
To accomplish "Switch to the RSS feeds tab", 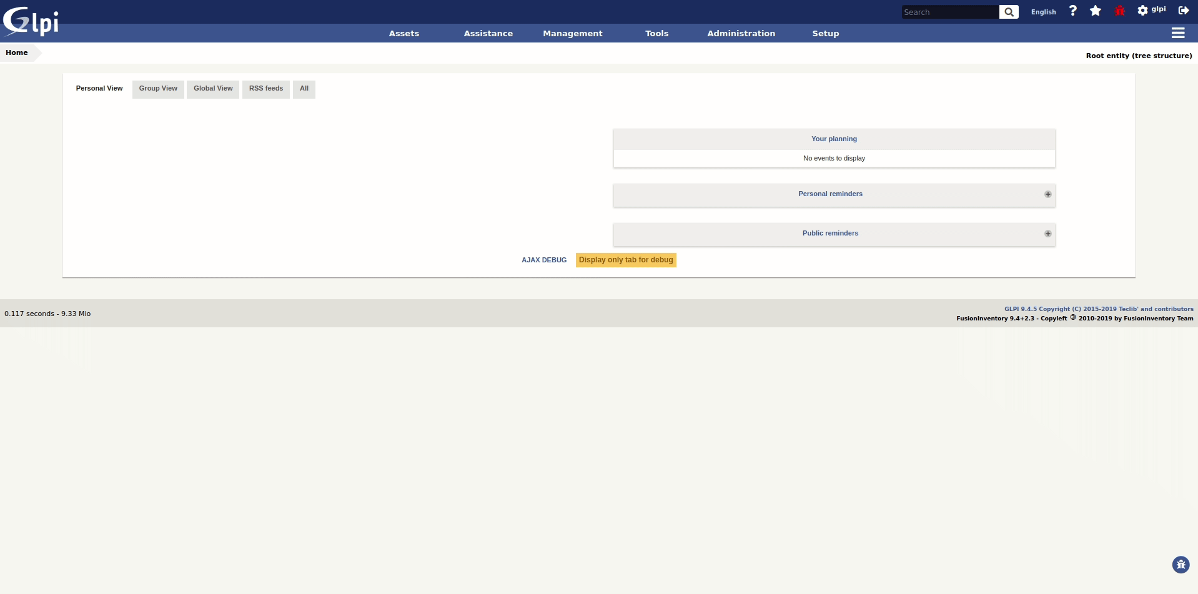I will point(265,88).
